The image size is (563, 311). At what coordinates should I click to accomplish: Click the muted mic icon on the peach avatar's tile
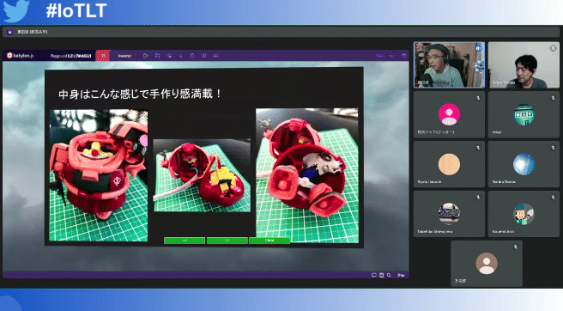pos(478,148)
